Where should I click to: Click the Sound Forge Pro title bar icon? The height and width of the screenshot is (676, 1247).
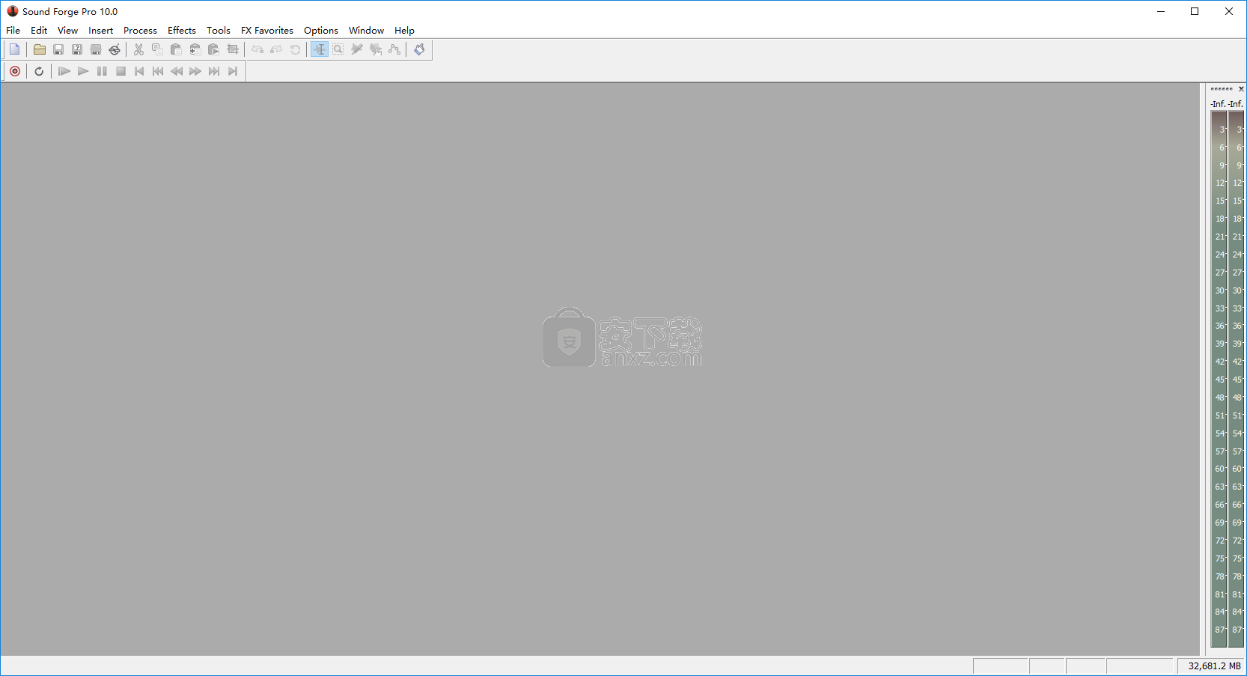coord(12,11)
